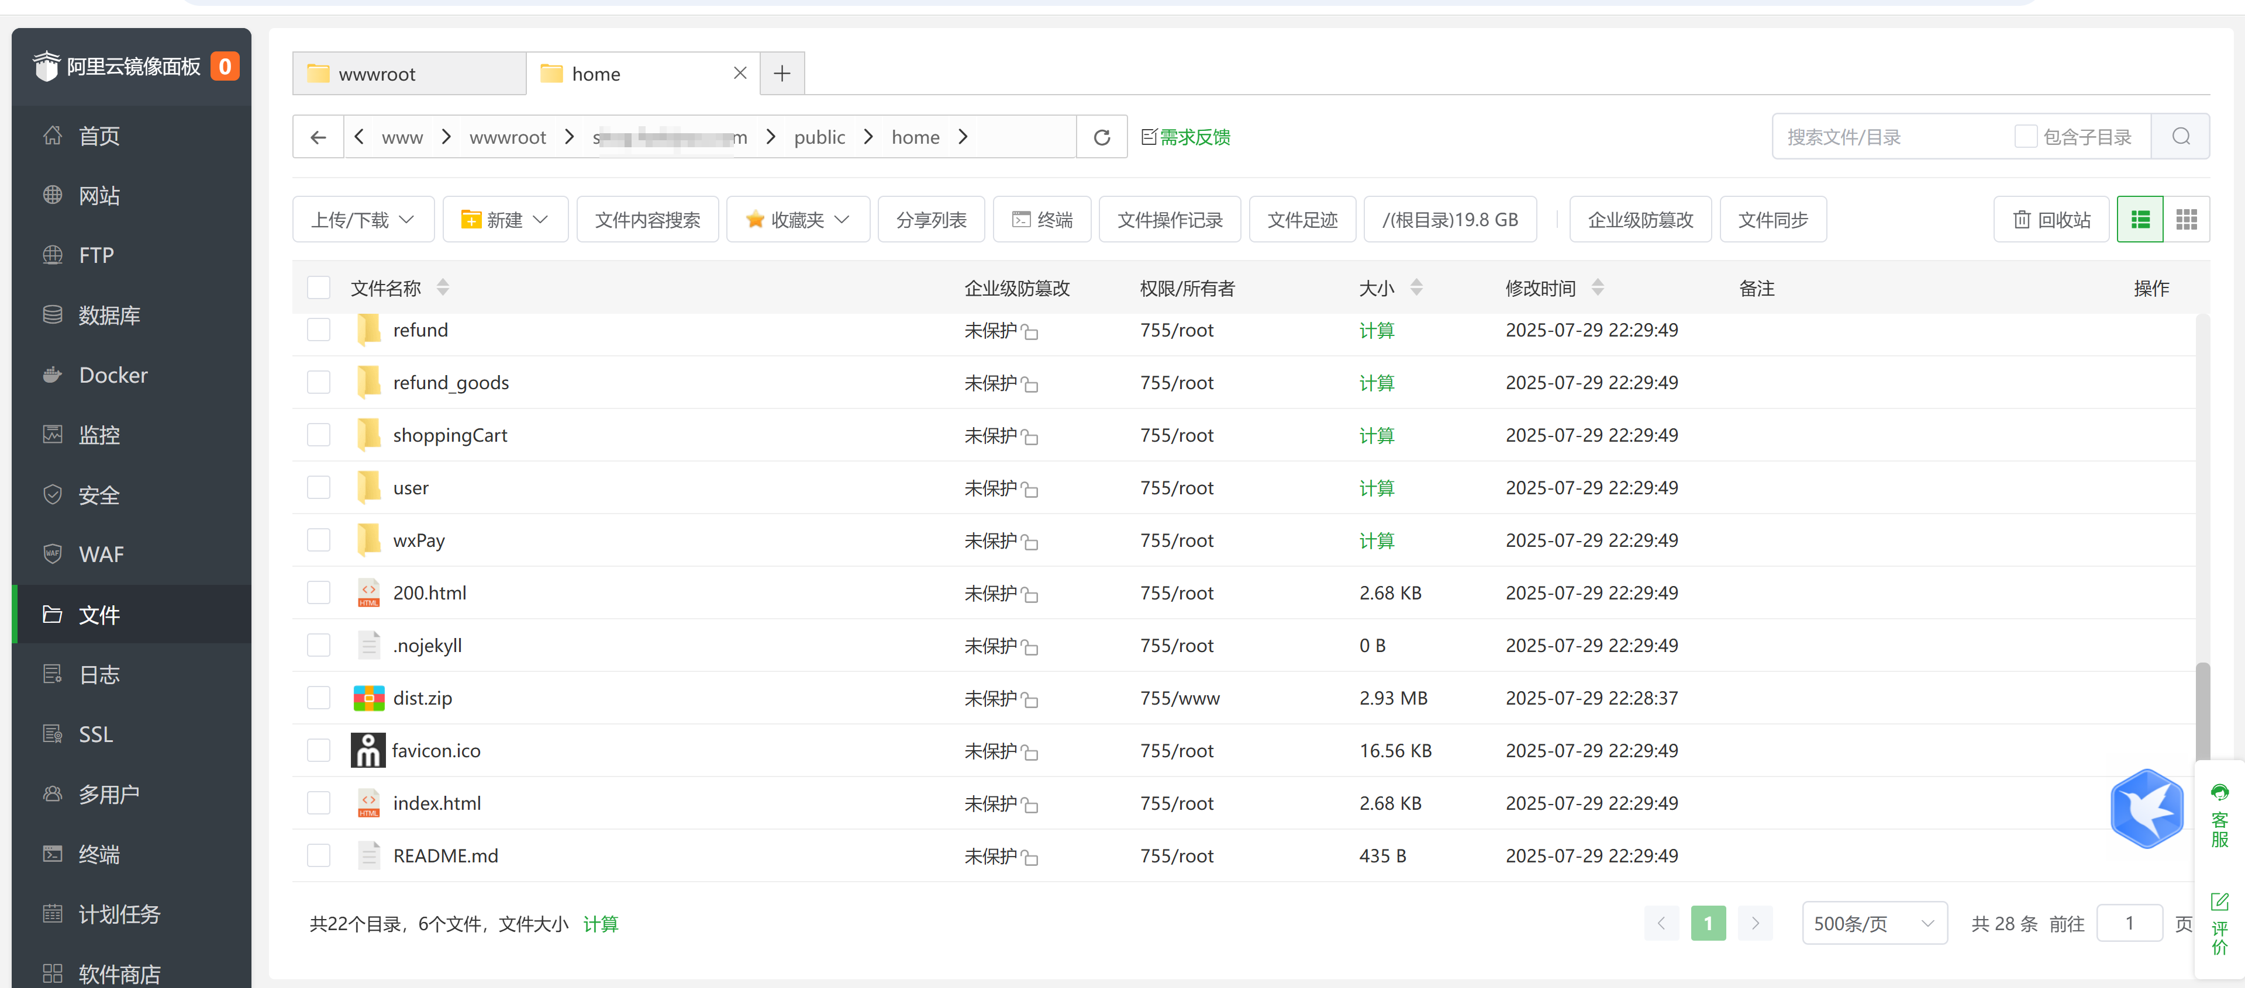This screenshot has width=2245, height=988.
Task: Check the 200.html row checkbox
Action: coord(318,593)
